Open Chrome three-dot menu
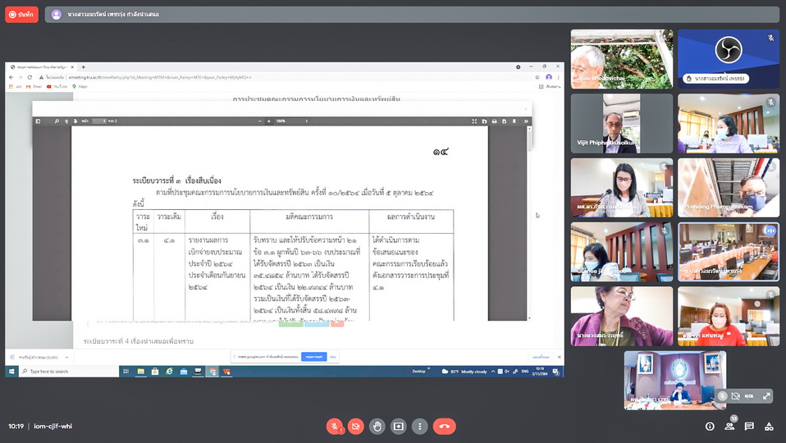The width and height of the screenshot is (786, 443). (x=558, y=77)
